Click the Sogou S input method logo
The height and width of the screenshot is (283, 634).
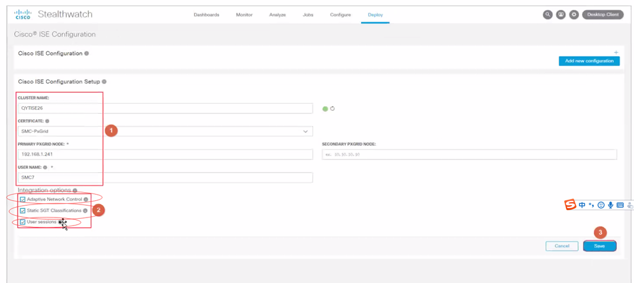(x=570, y=205)
